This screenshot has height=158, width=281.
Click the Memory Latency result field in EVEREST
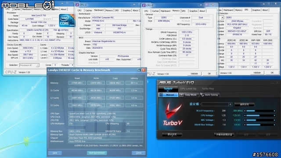click(134, 83)
